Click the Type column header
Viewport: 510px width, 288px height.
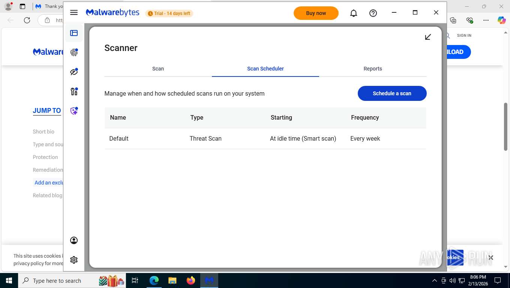197,117
